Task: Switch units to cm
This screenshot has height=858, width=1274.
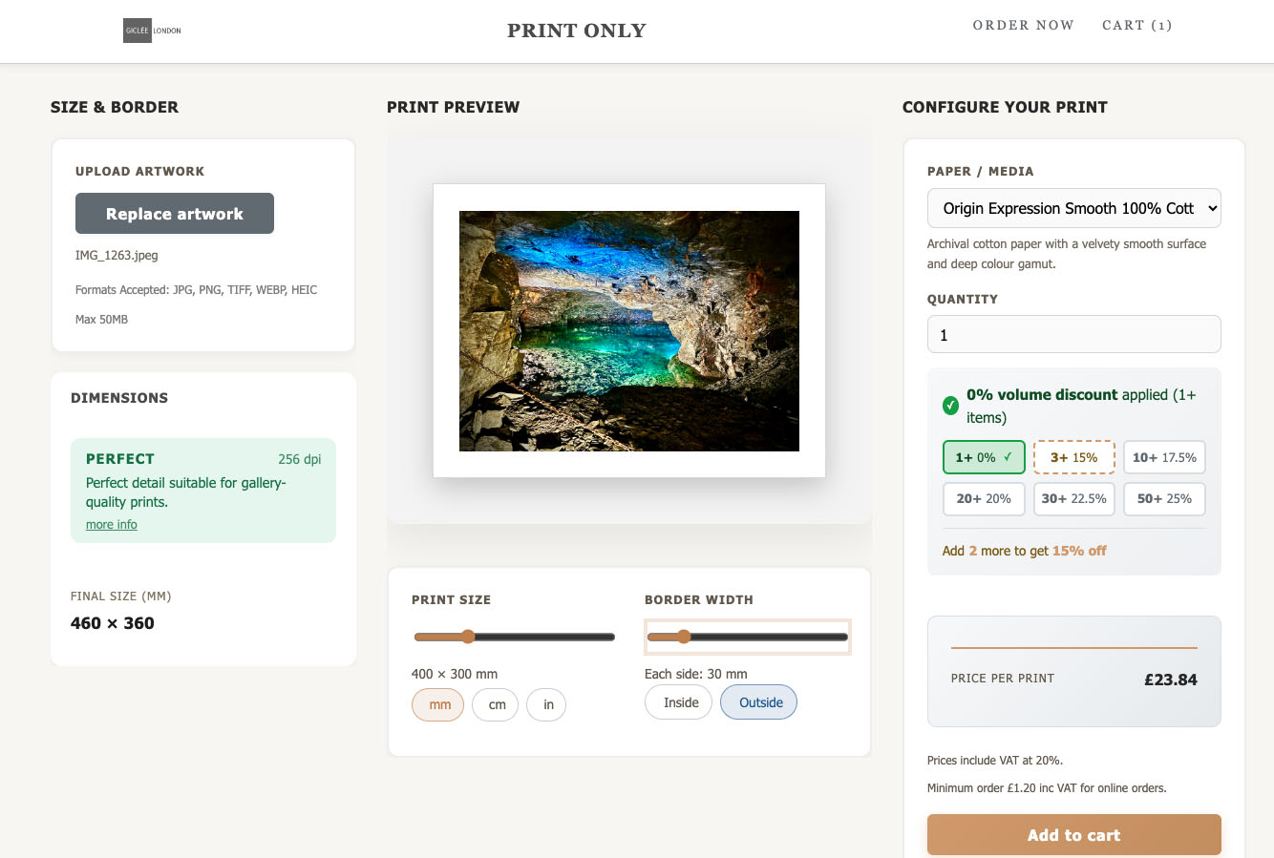Action: [x=497, y=705]
